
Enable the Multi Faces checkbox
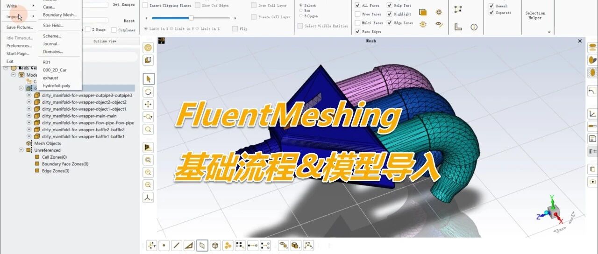coord(358,23)
